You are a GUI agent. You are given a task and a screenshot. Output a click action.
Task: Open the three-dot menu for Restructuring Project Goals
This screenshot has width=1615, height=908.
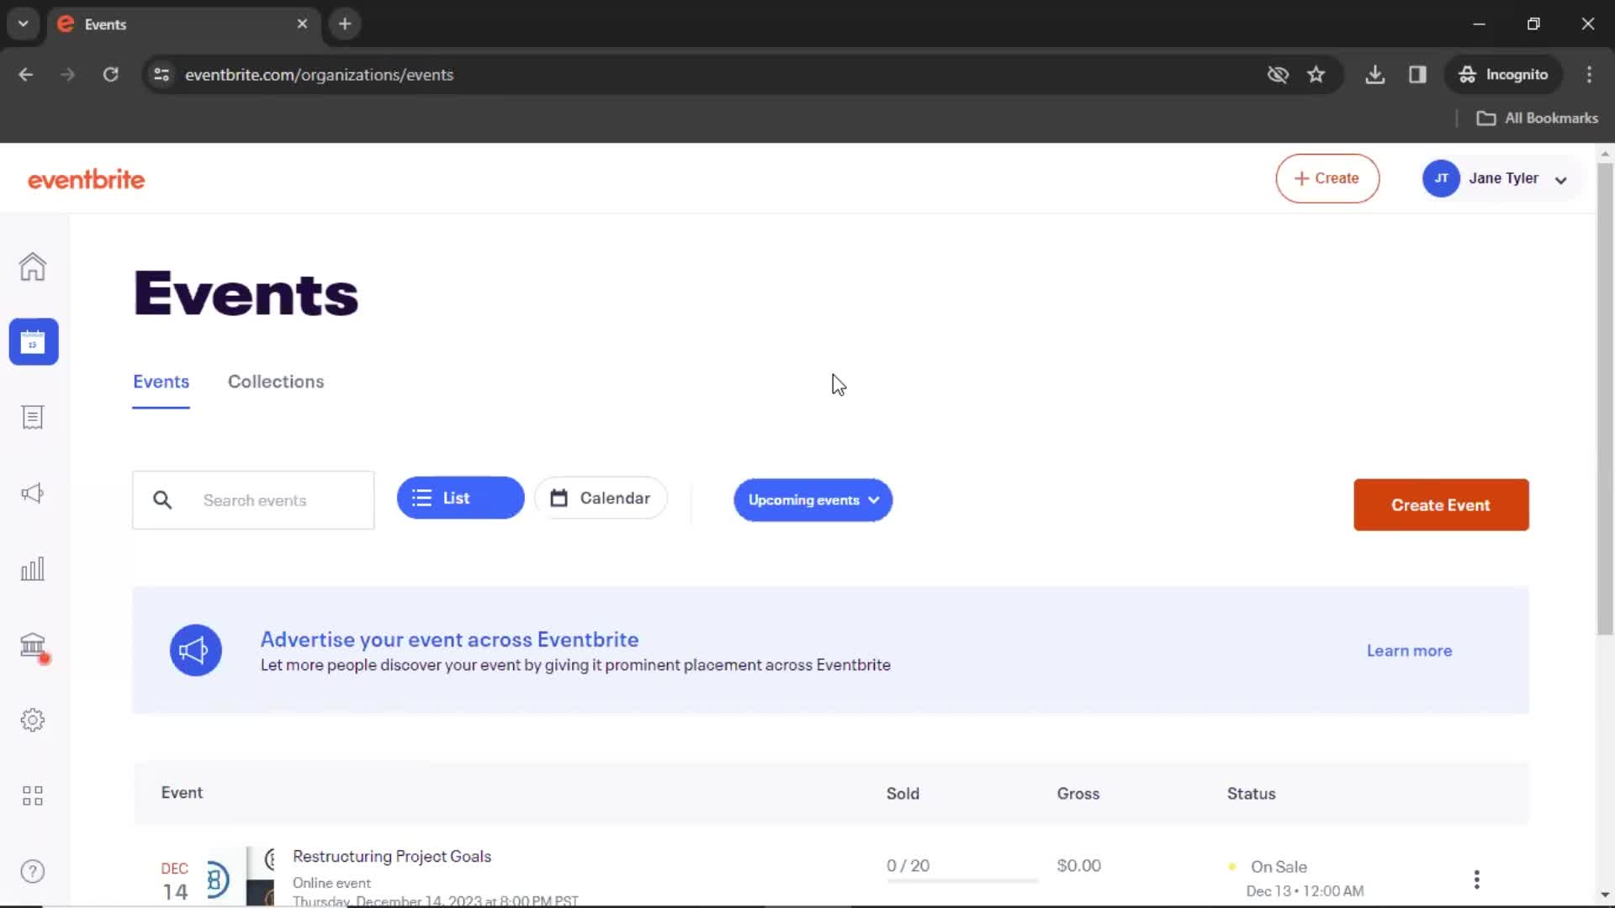[1476, 879]
